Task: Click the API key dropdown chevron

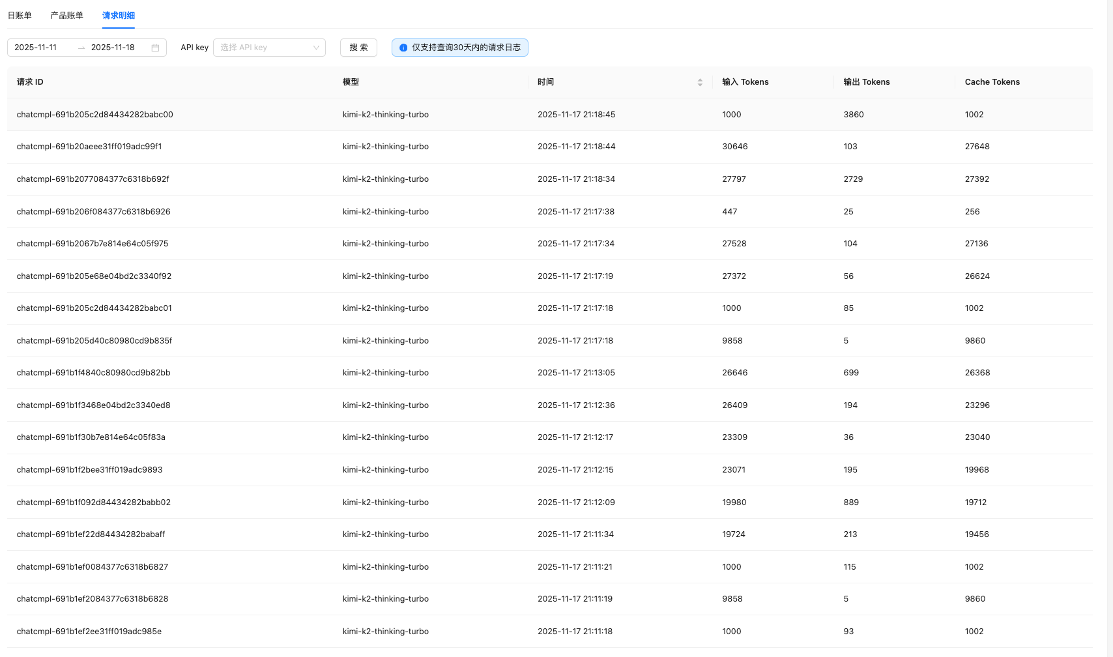Action: point(316,48)
